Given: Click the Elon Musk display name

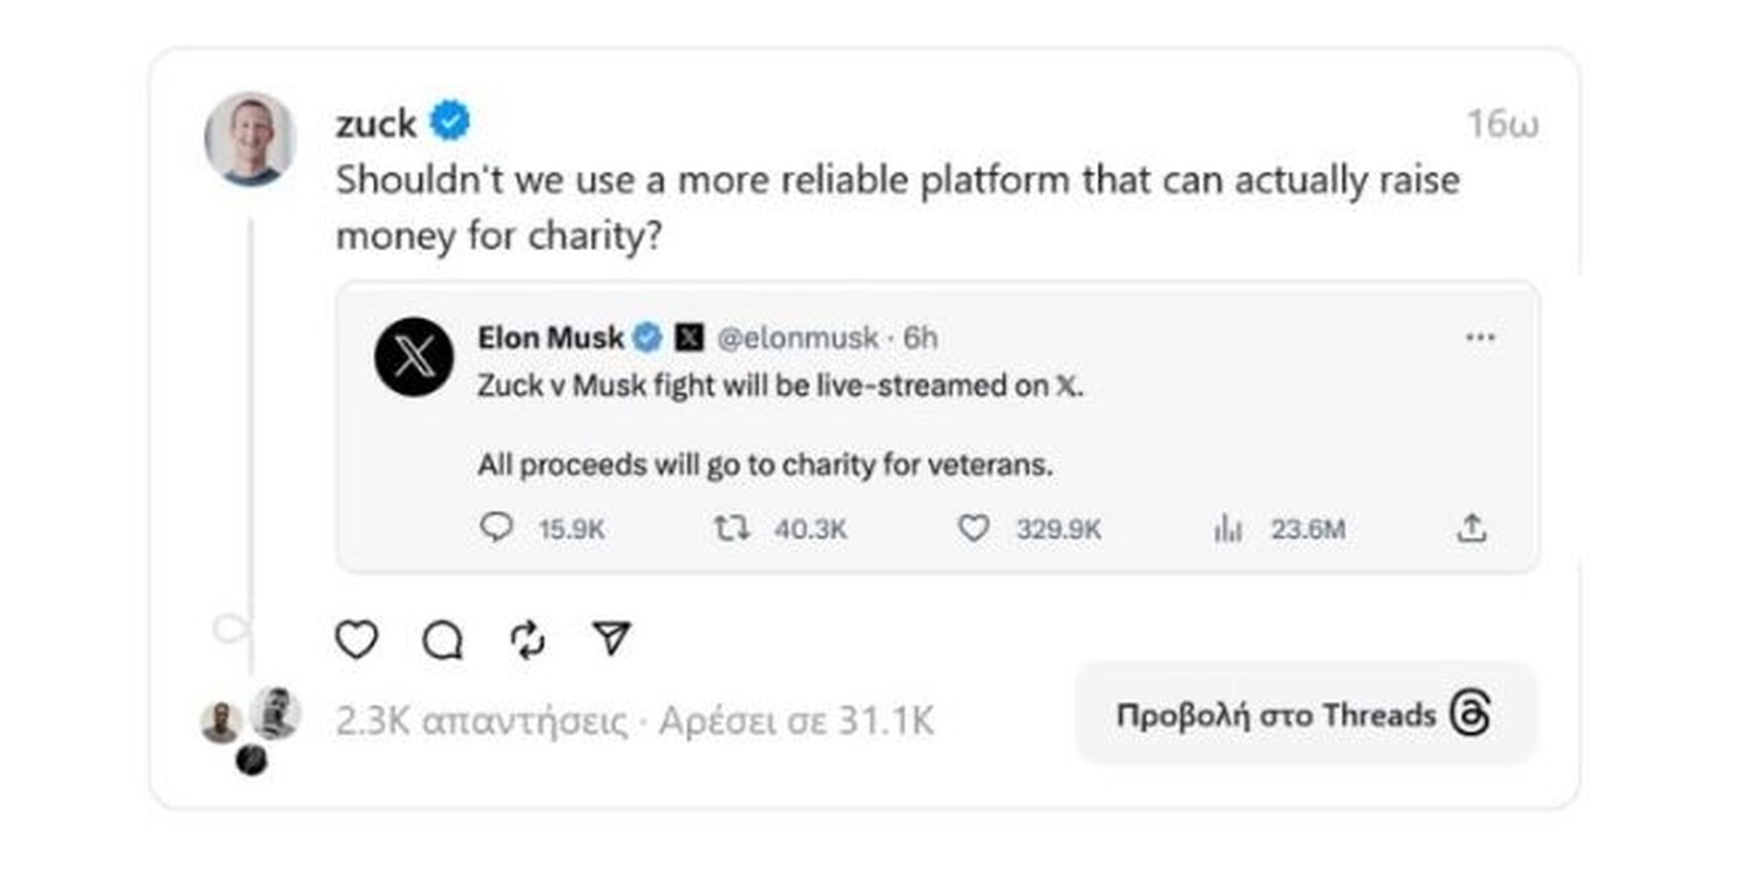Looking at the screenshot, I should point(551,337).
